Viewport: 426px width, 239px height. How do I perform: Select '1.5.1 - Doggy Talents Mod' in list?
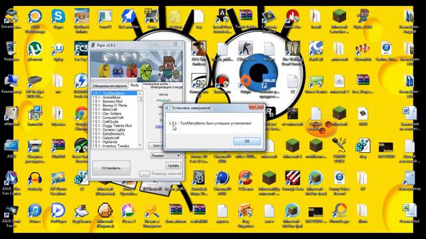point(114,125)
